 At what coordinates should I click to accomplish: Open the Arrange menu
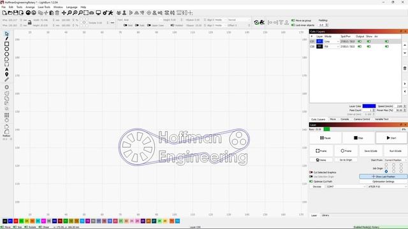pyautogui.click(x=30, y=7)
